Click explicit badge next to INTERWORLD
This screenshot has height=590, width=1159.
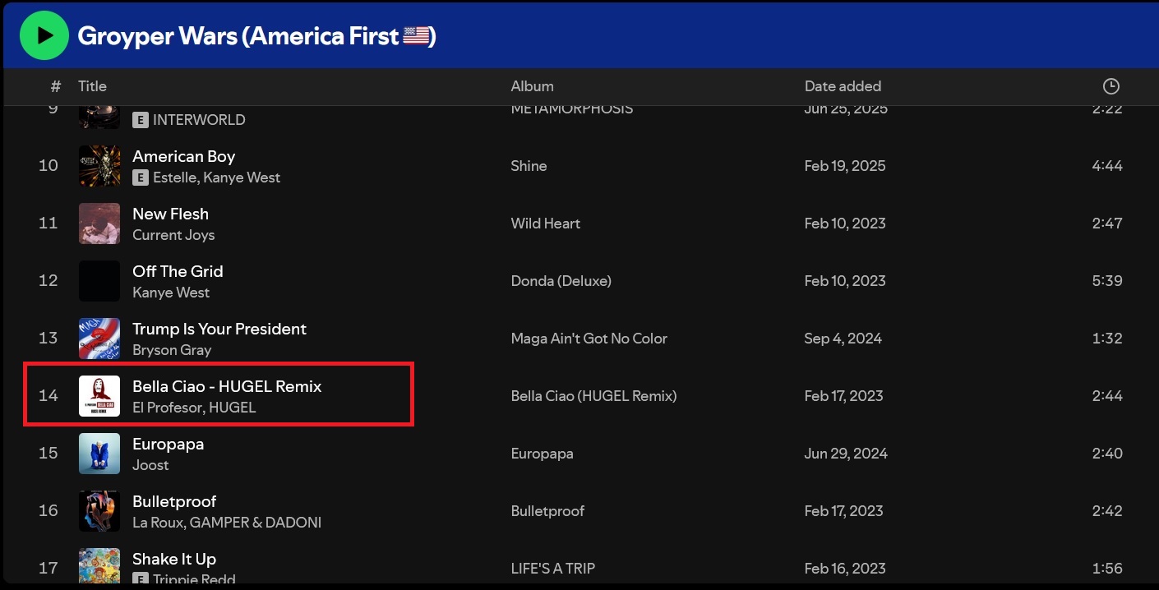(x=141, y=120)
